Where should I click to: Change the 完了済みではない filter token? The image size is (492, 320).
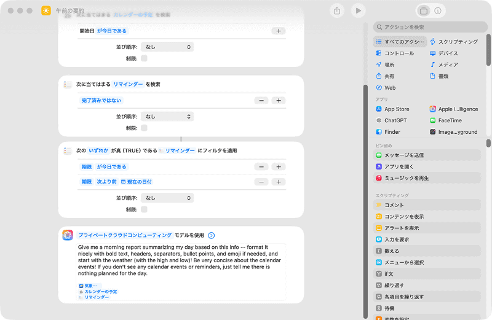[x=101, y=100]
